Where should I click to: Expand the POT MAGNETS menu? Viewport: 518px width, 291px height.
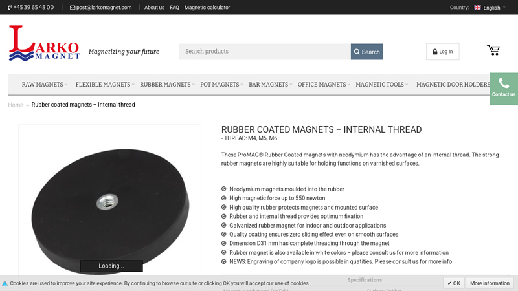tap(221, 85)
